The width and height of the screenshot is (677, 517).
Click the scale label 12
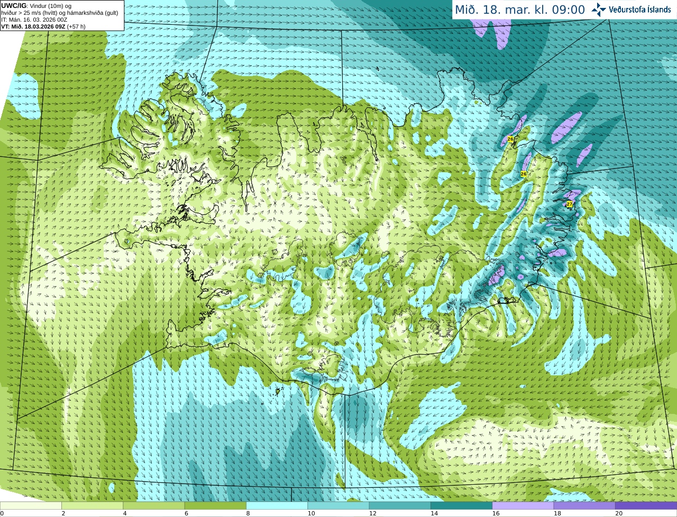[372, 513]
